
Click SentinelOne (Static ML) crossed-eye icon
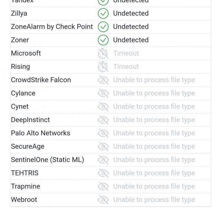click(x=103, y=160)
